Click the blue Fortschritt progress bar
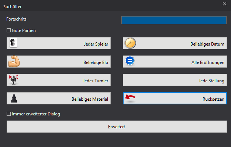231x147 pixels. point(174,20)
